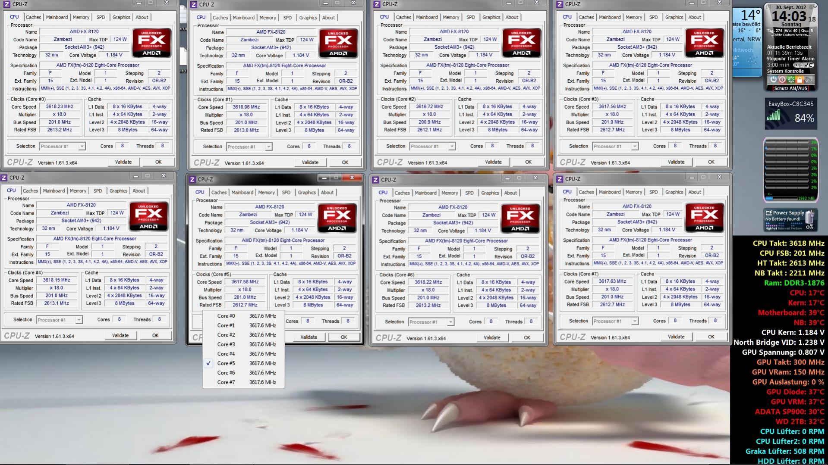Click OK in Core #4 window
Image resolution: width=828 pixels, height=465 pixels.
pos(155,335)
